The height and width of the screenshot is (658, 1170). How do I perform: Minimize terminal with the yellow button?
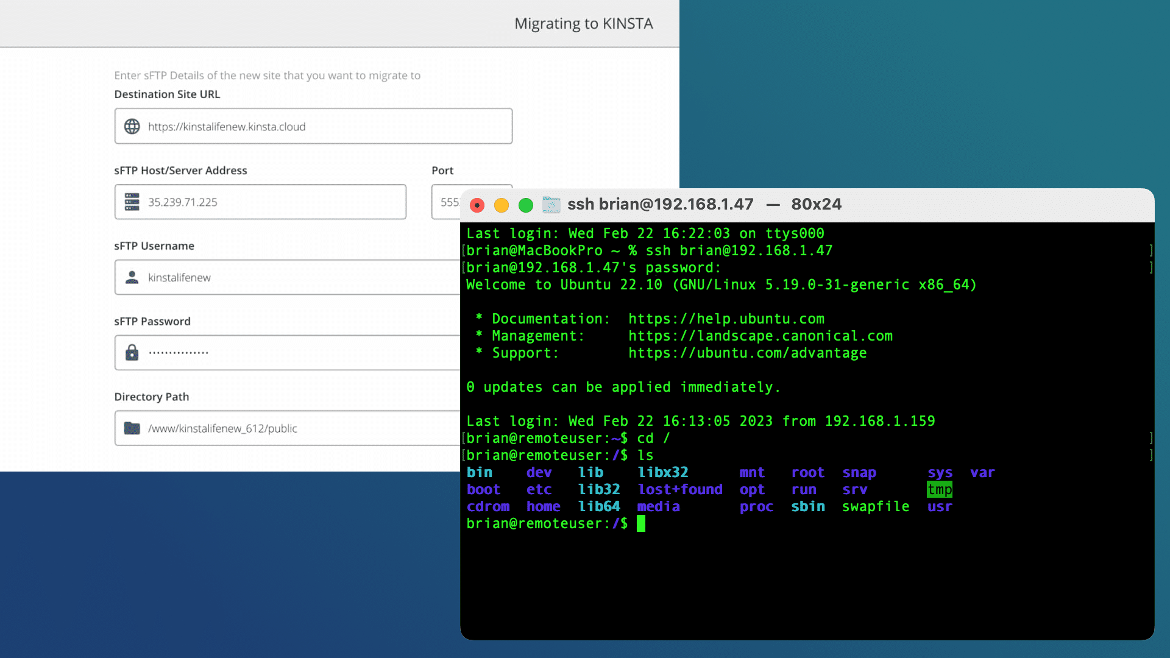(502, 205)
